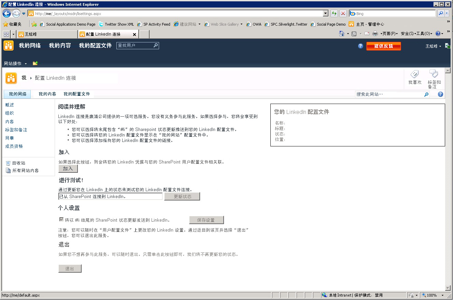Open the 成员资格 sidebar link
The height and width of the screenshot is (300, 453).
pyautogui.click(x=14, y=146)
